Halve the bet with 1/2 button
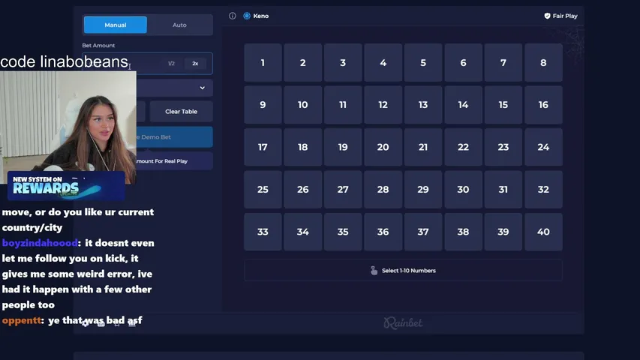The image size is (640, 360). pyautogui.click(x=171, y=63)
